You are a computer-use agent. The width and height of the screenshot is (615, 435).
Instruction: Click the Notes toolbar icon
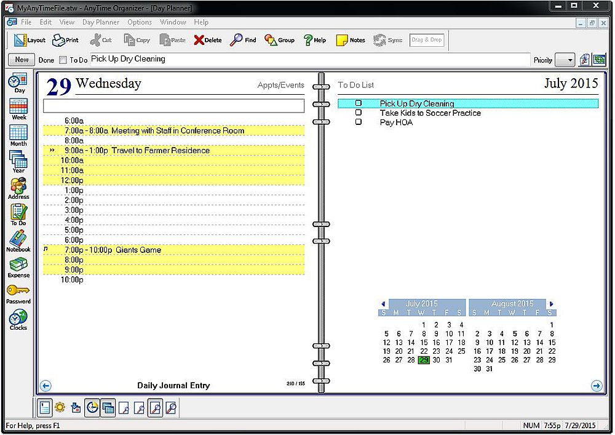tap(351, 40)
